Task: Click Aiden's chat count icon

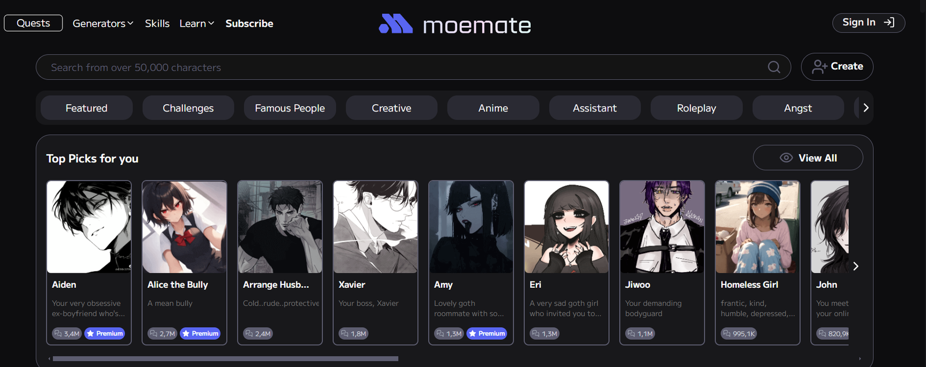Action: 58,333
